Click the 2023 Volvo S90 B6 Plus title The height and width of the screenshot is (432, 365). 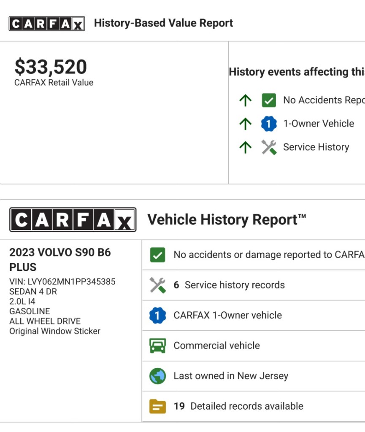[60, 259]
